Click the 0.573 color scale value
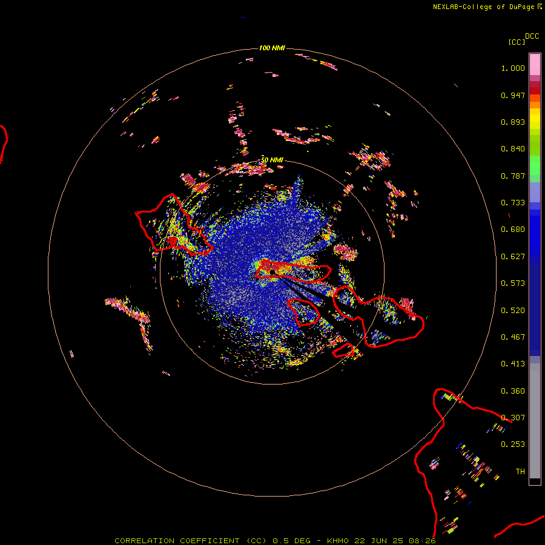This screenshot has width=545, height=545. pyautogui.click(x=513, y=283)
